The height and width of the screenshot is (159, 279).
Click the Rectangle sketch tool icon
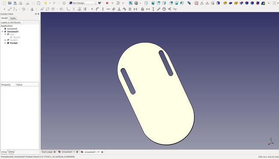pos(48,9)
